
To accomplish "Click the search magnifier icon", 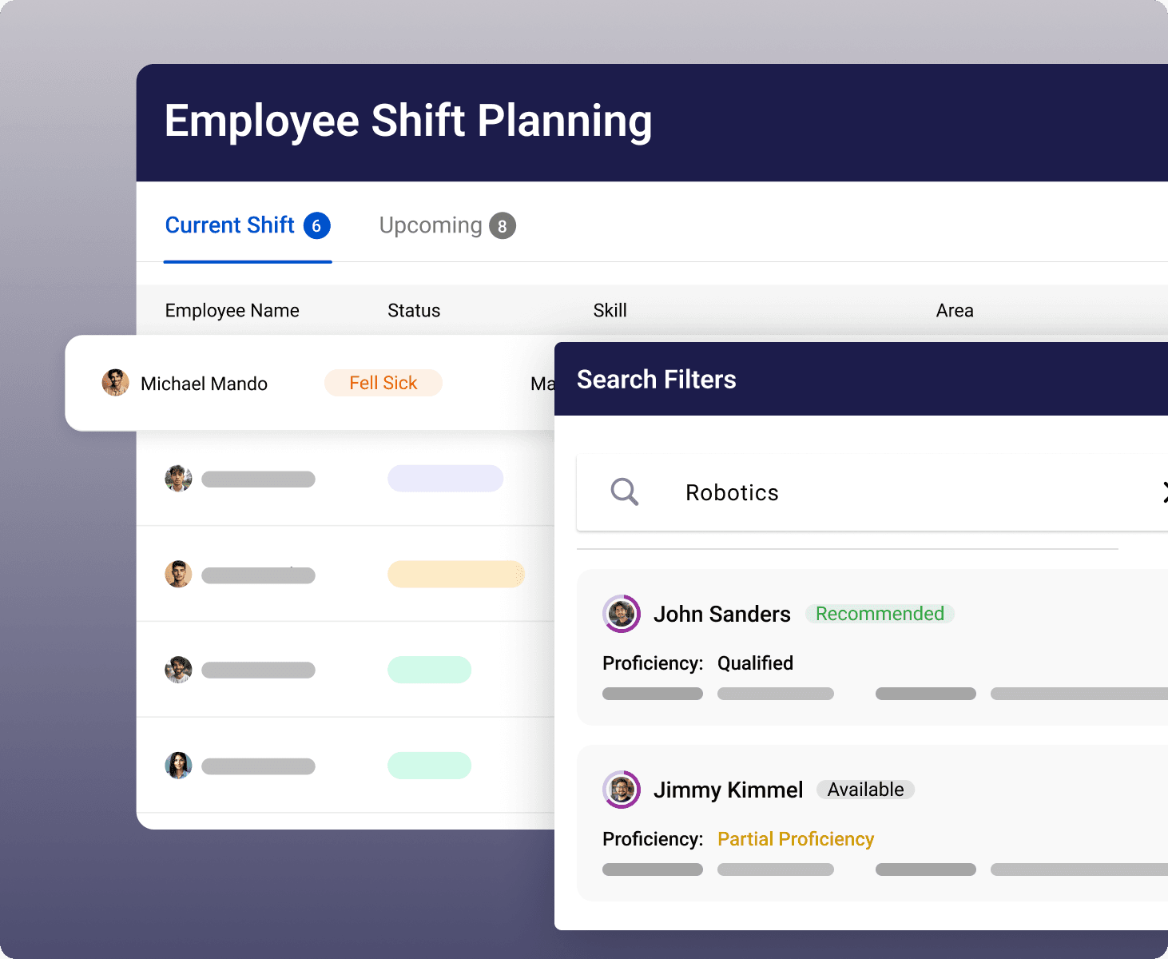I will pos(624,492).
